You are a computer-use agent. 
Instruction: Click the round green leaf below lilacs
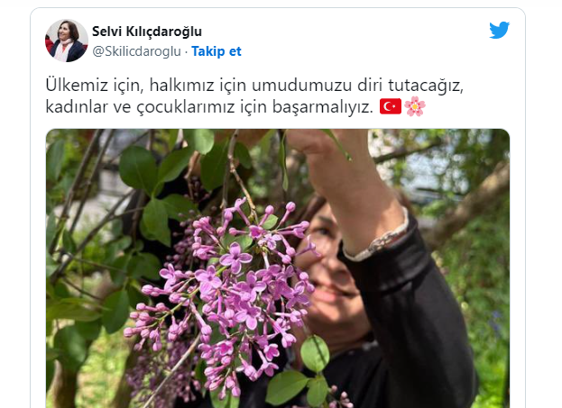[x=315, y=354]
